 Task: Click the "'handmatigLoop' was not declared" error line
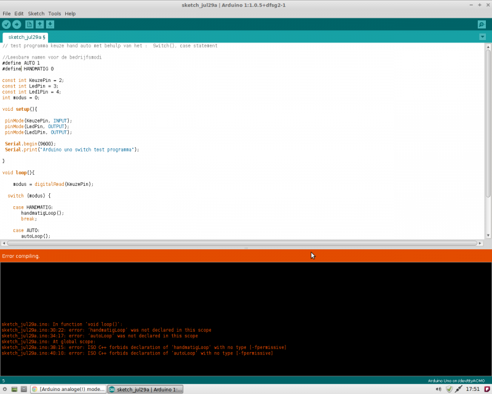coord(106,330)
